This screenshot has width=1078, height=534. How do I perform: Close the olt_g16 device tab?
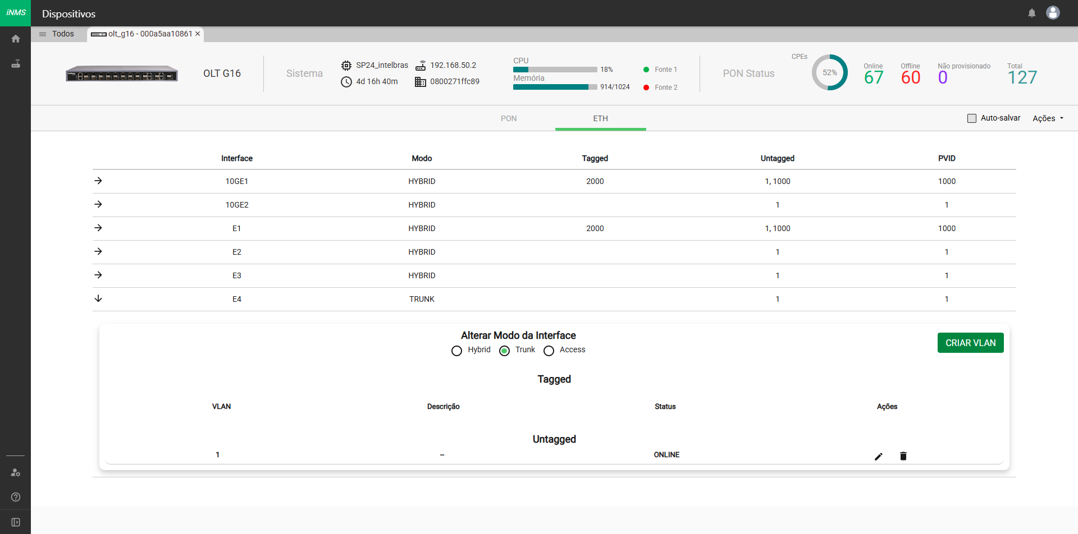tap(198, 34)
